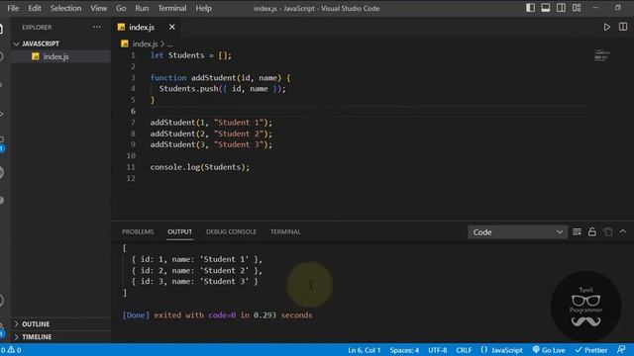The width and height of the screenshot is (634, 356).
Task: Restore the window size button
Action: point(617,8)
